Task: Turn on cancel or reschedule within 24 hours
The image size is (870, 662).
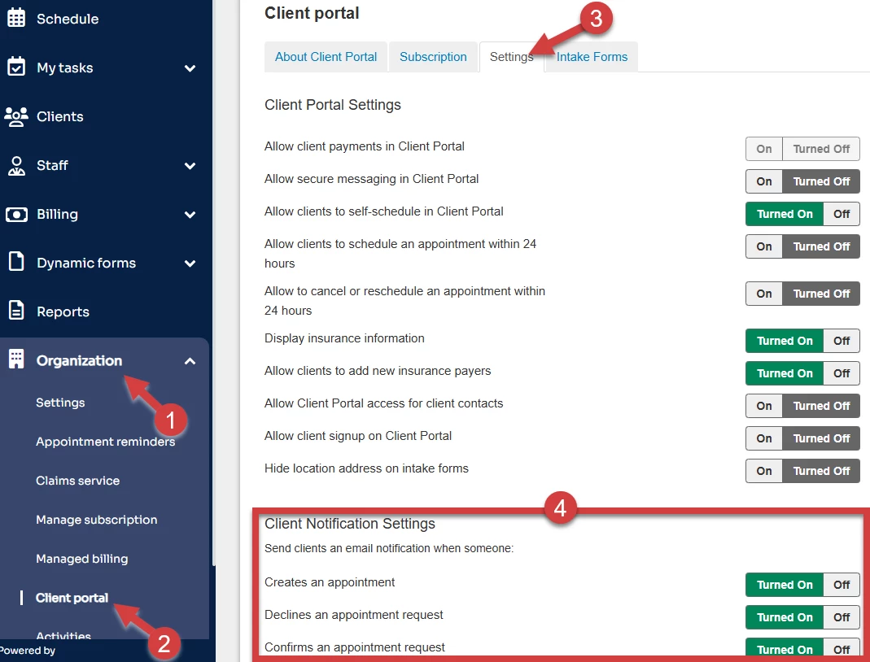Action: (763, 294)
